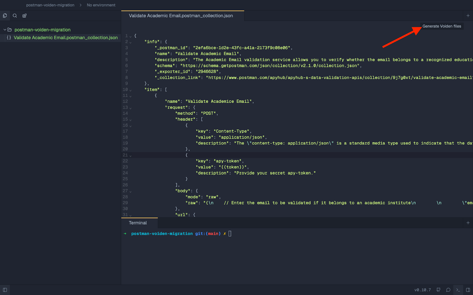The height and width of the screenshot is (295, 473).
Task: Click the "_collection_link" URL on line 8
Action: pos(339,78)
